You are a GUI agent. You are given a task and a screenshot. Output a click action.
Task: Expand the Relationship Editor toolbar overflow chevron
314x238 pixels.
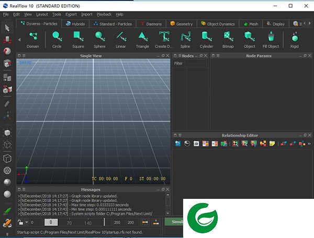(x=309, y=144)
